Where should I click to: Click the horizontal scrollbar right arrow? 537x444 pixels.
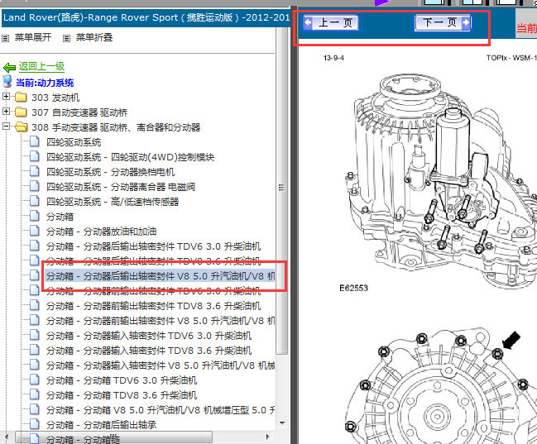coord(268,437)
